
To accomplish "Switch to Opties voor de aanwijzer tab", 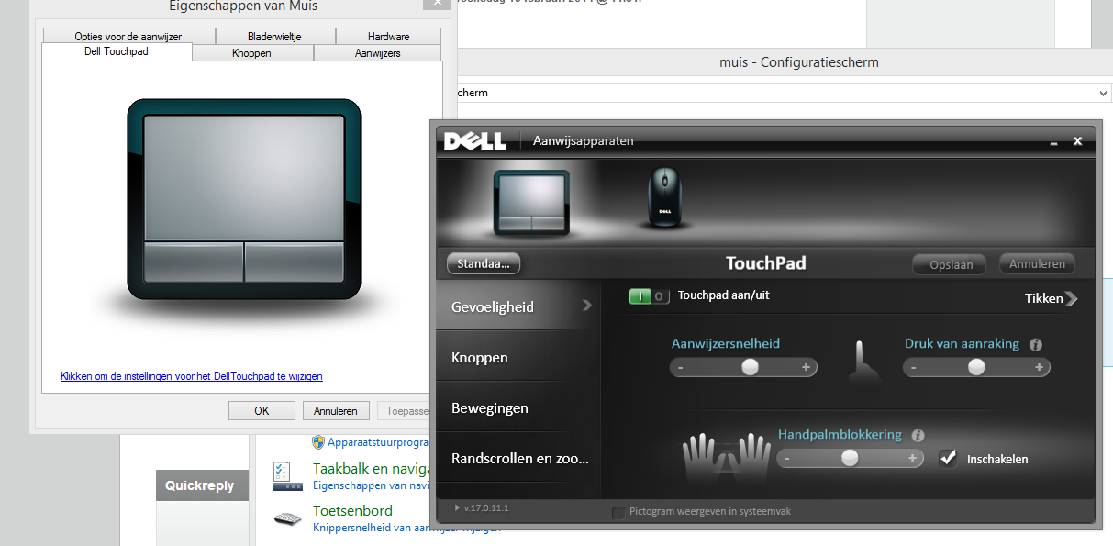I will [x=128, y=37].
